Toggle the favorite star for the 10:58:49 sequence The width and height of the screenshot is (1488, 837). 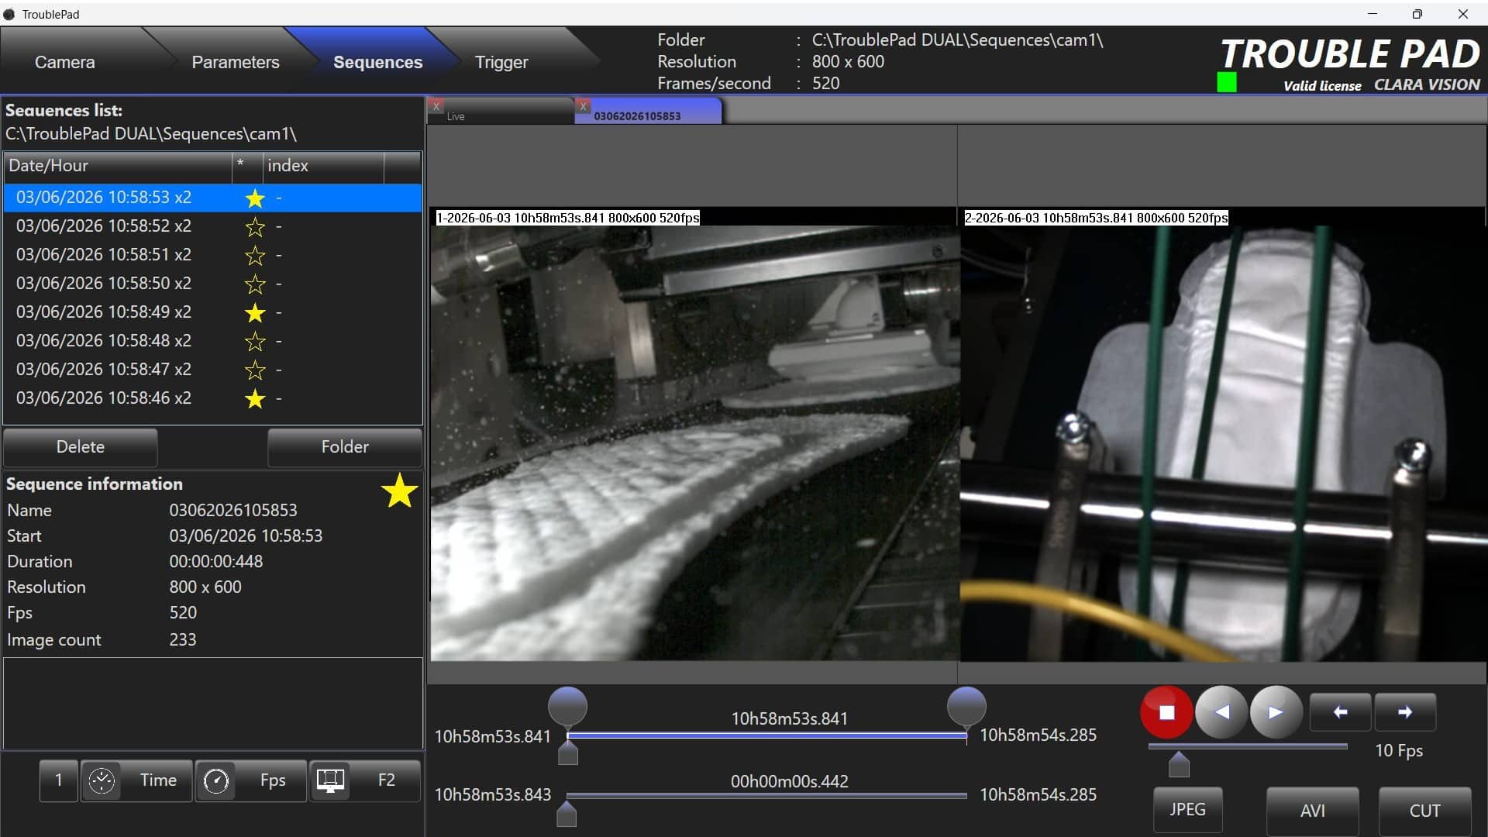click(x=255, y=312)
